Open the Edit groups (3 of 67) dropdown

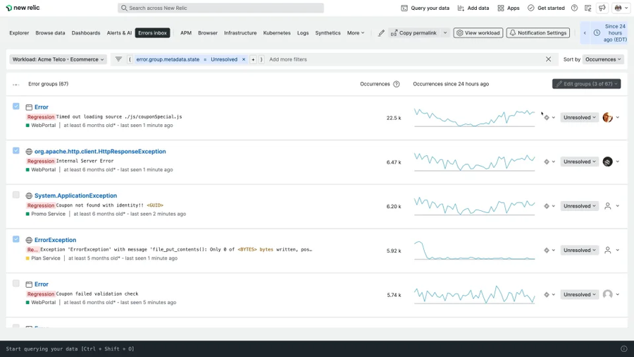point(586,84)
